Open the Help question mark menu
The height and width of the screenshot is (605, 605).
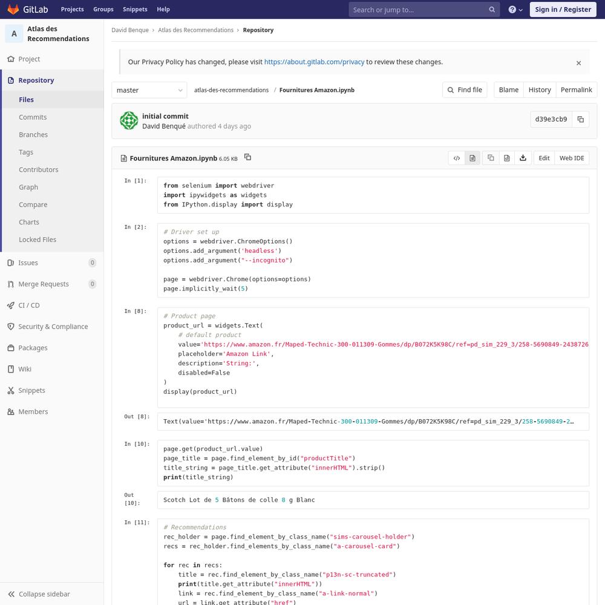pos(515,10)
